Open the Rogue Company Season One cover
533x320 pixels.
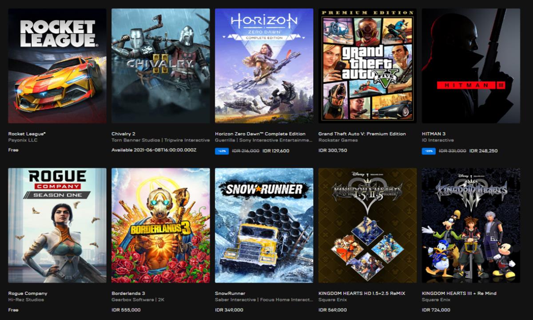[x=57, y=225]
